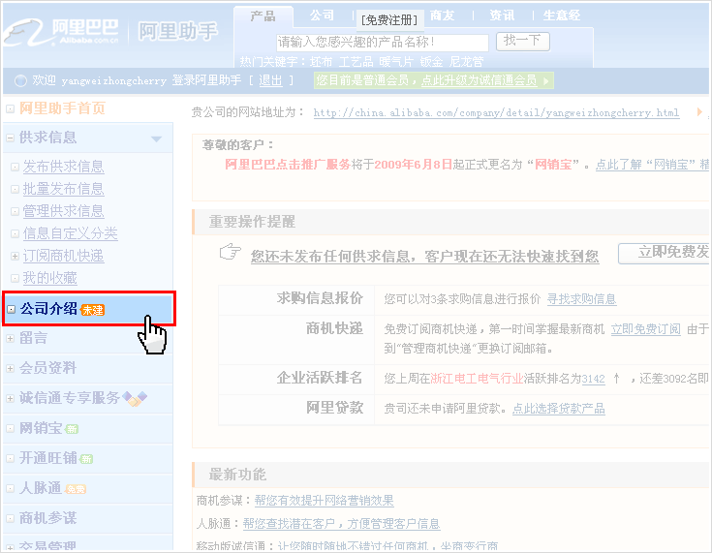Click 浙江电工电气行业 industry link

click(x=477, y=379)
